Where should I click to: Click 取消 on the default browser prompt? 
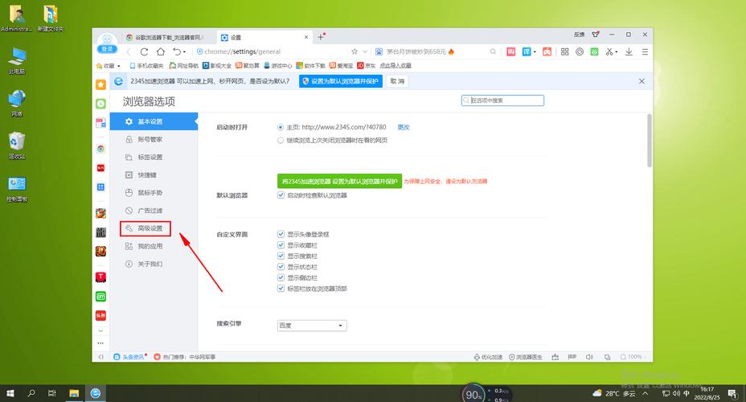point(397,81)
